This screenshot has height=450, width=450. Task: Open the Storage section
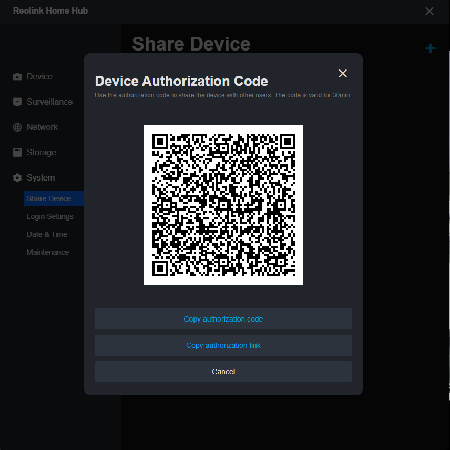42,152
